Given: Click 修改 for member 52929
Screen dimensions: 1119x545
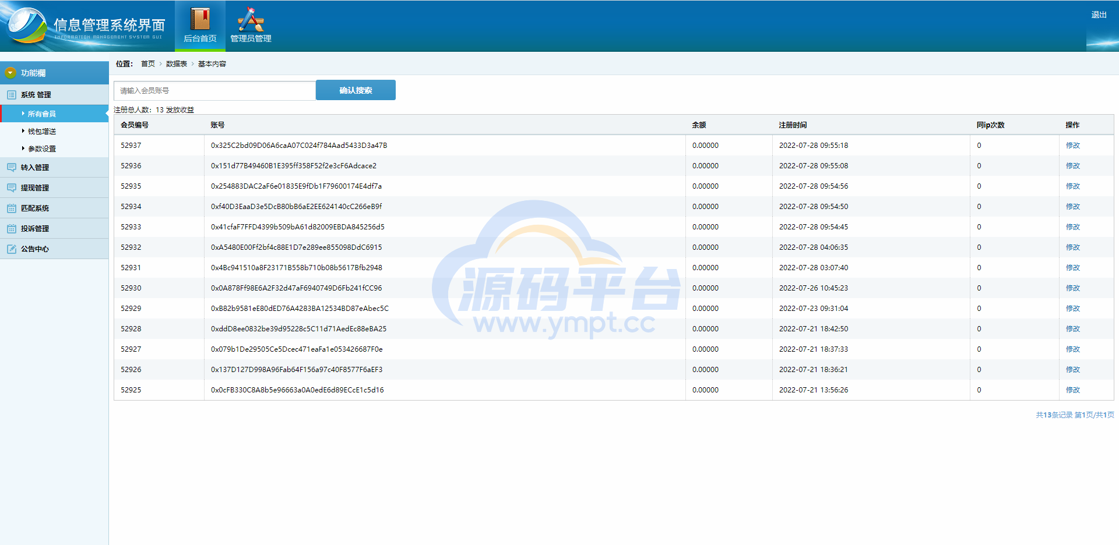Looking at the screenshot, I should [x=1072, y=309].
